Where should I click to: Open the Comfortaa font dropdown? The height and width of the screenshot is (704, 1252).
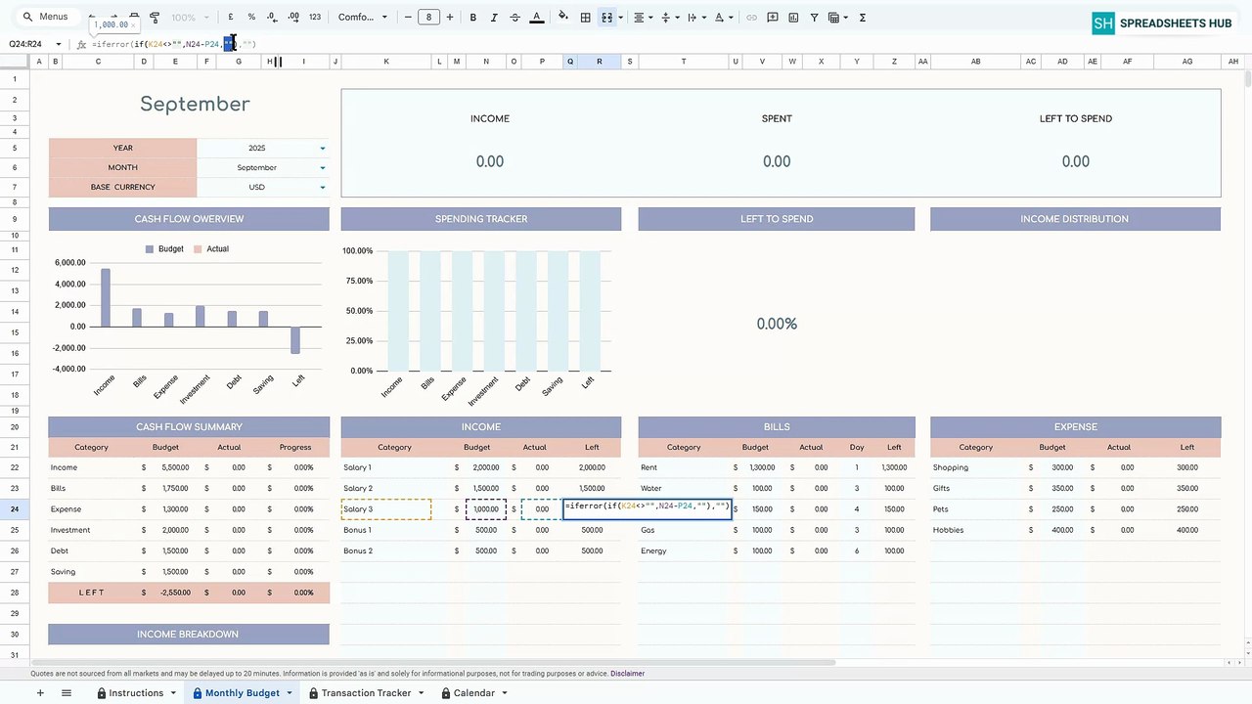362,18
